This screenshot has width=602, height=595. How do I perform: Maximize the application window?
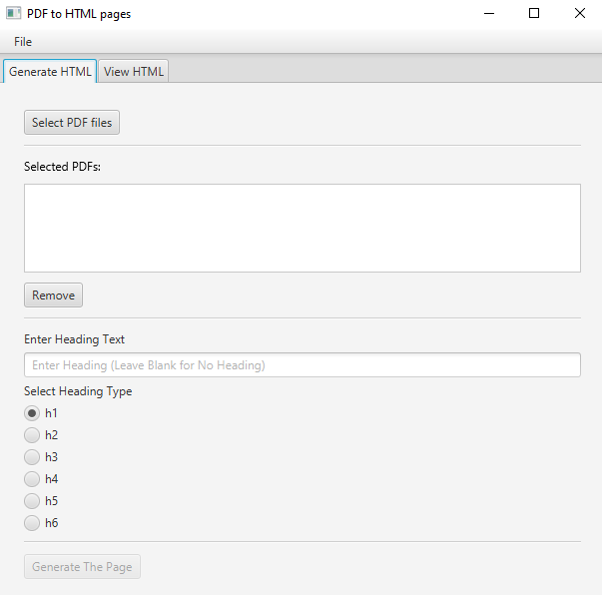point(534,14)
